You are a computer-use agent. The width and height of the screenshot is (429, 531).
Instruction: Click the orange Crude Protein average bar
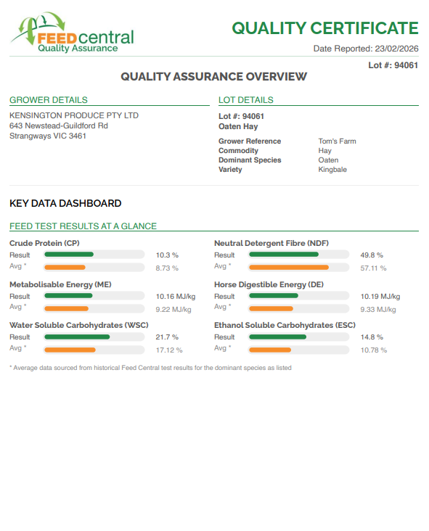click(x=65, y=267)
